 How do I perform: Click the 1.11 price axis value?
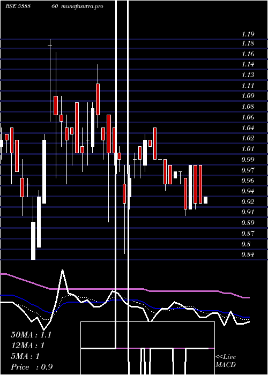[x=248, y=85]
